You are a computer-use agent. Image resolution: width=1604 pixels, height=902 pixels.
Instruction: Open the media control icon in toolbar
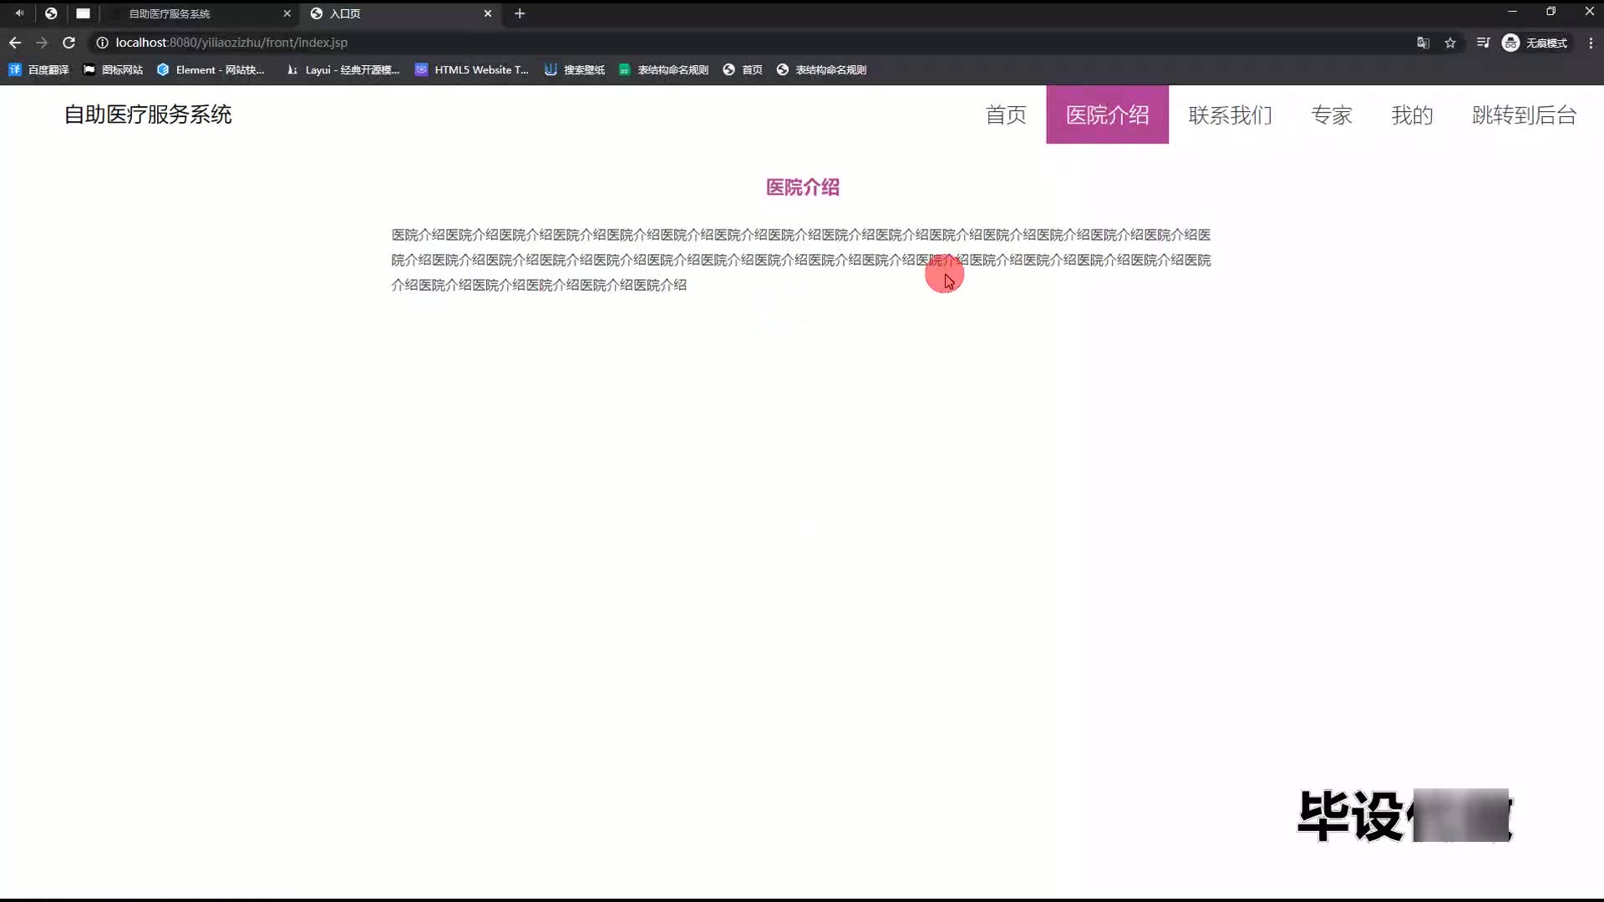click(x=1483, y=43)
